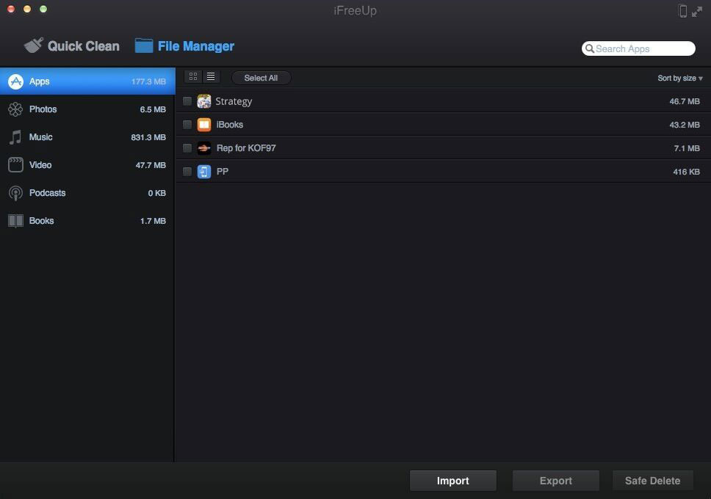
Task: Open the Sort by size dropdown
Action: point(680,79)
